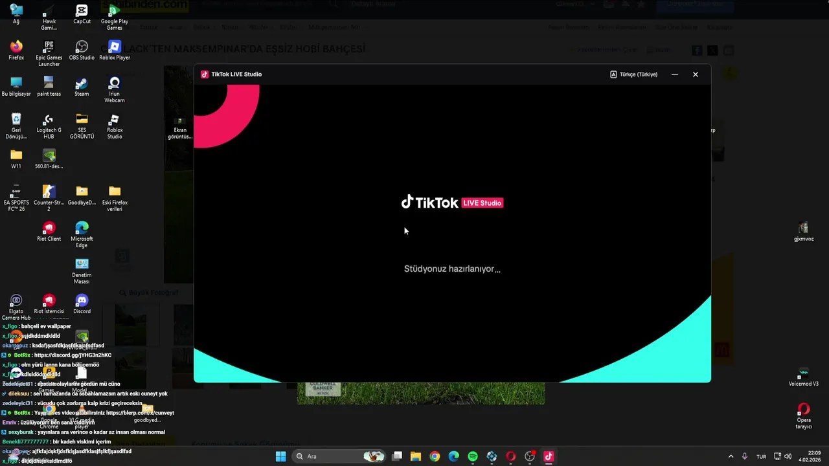Switch the TUR keyboard language indicator
This screenshot has height=466, width=829.
(x=762, y=456)
